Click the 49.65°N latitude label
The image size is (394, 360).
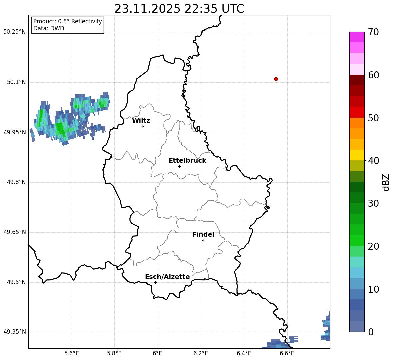(x=15, y=232)
